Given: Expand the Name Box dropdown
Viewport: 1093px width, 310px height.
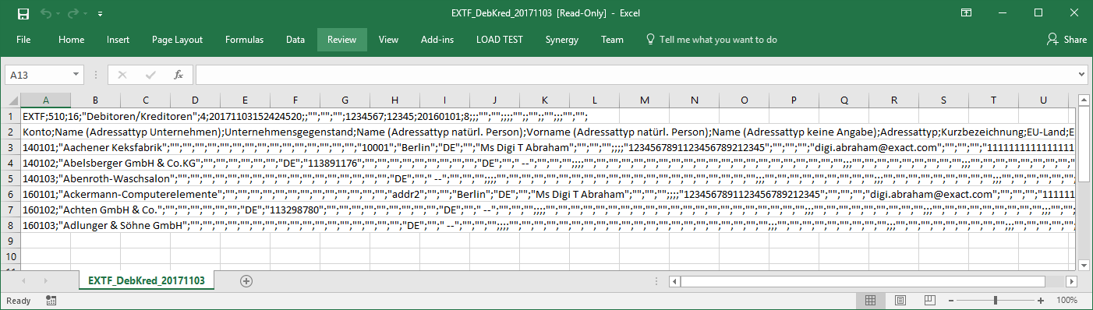Looking at the screenshot, I should [76, 75].
